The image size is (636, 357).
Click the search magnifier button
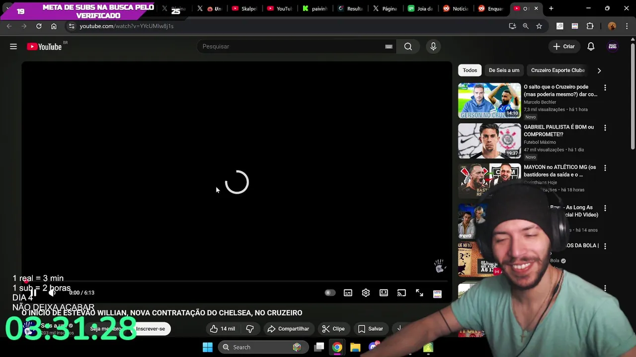point(408,47)
